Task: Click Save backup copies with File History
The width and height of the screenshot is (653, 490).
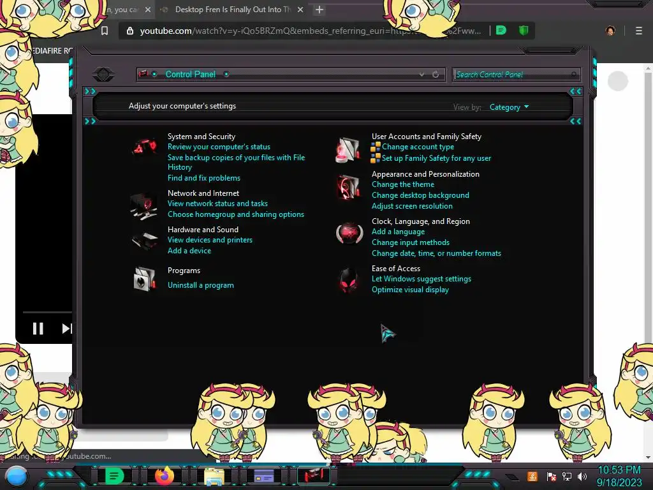Action: pos(236,162)
